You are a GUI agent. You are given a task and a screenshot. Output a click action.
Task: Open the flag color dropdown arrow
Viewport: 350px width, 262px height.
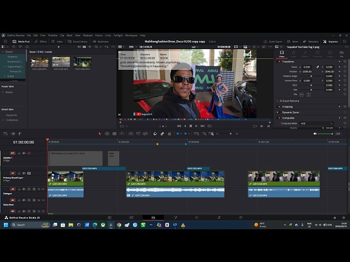coord(181,134)
